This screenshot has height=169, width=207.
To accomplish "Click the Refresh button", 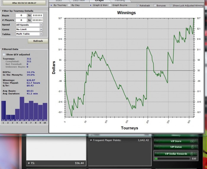I will (x=38, y=41).
